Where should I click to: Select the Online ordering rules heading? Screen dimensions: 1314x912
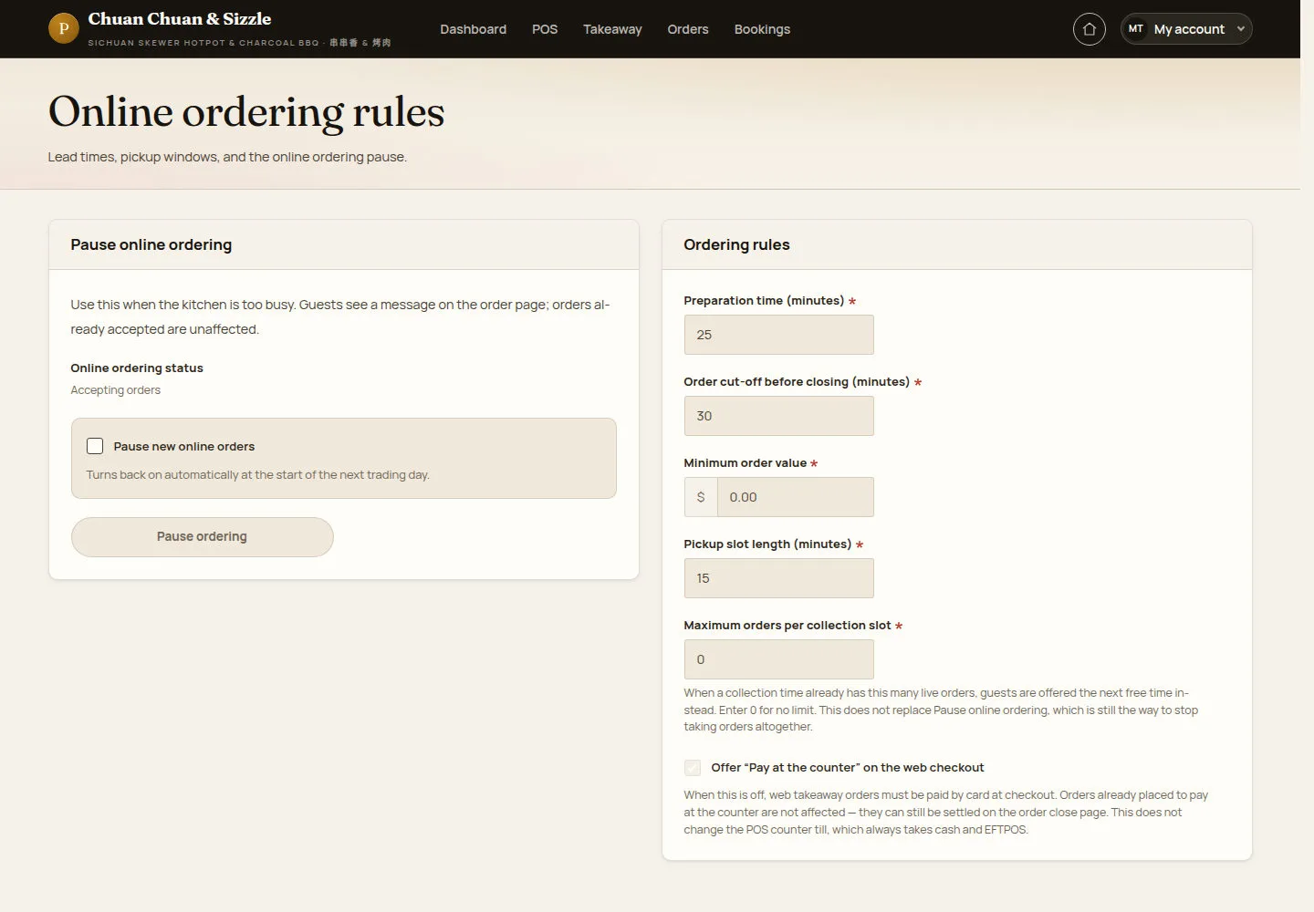click(246, 112)
